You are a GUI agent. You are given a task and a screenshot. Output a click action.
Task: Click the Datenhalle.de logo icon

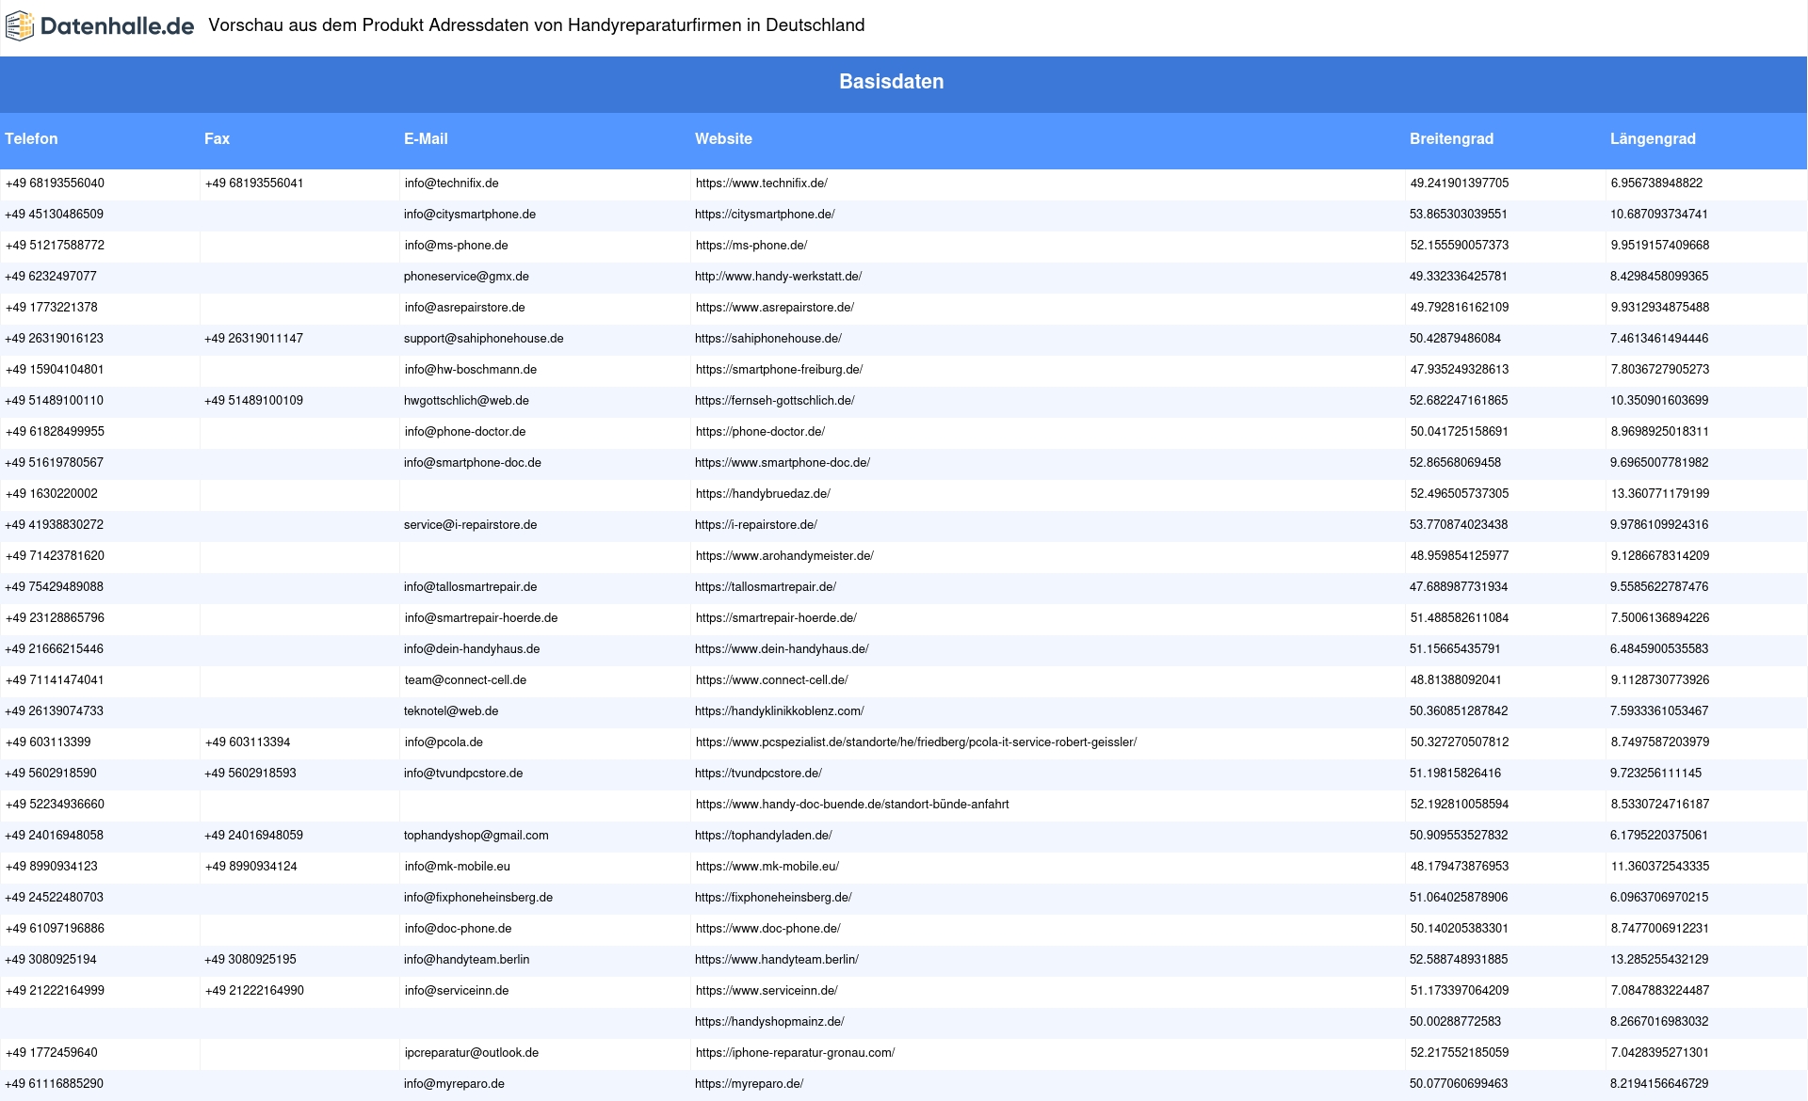tap(20, 26)
